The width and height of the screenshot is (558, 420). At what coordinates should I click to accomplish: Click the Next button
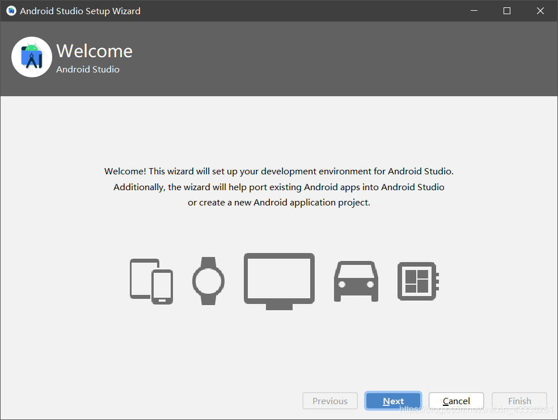(x=393, y=401)
